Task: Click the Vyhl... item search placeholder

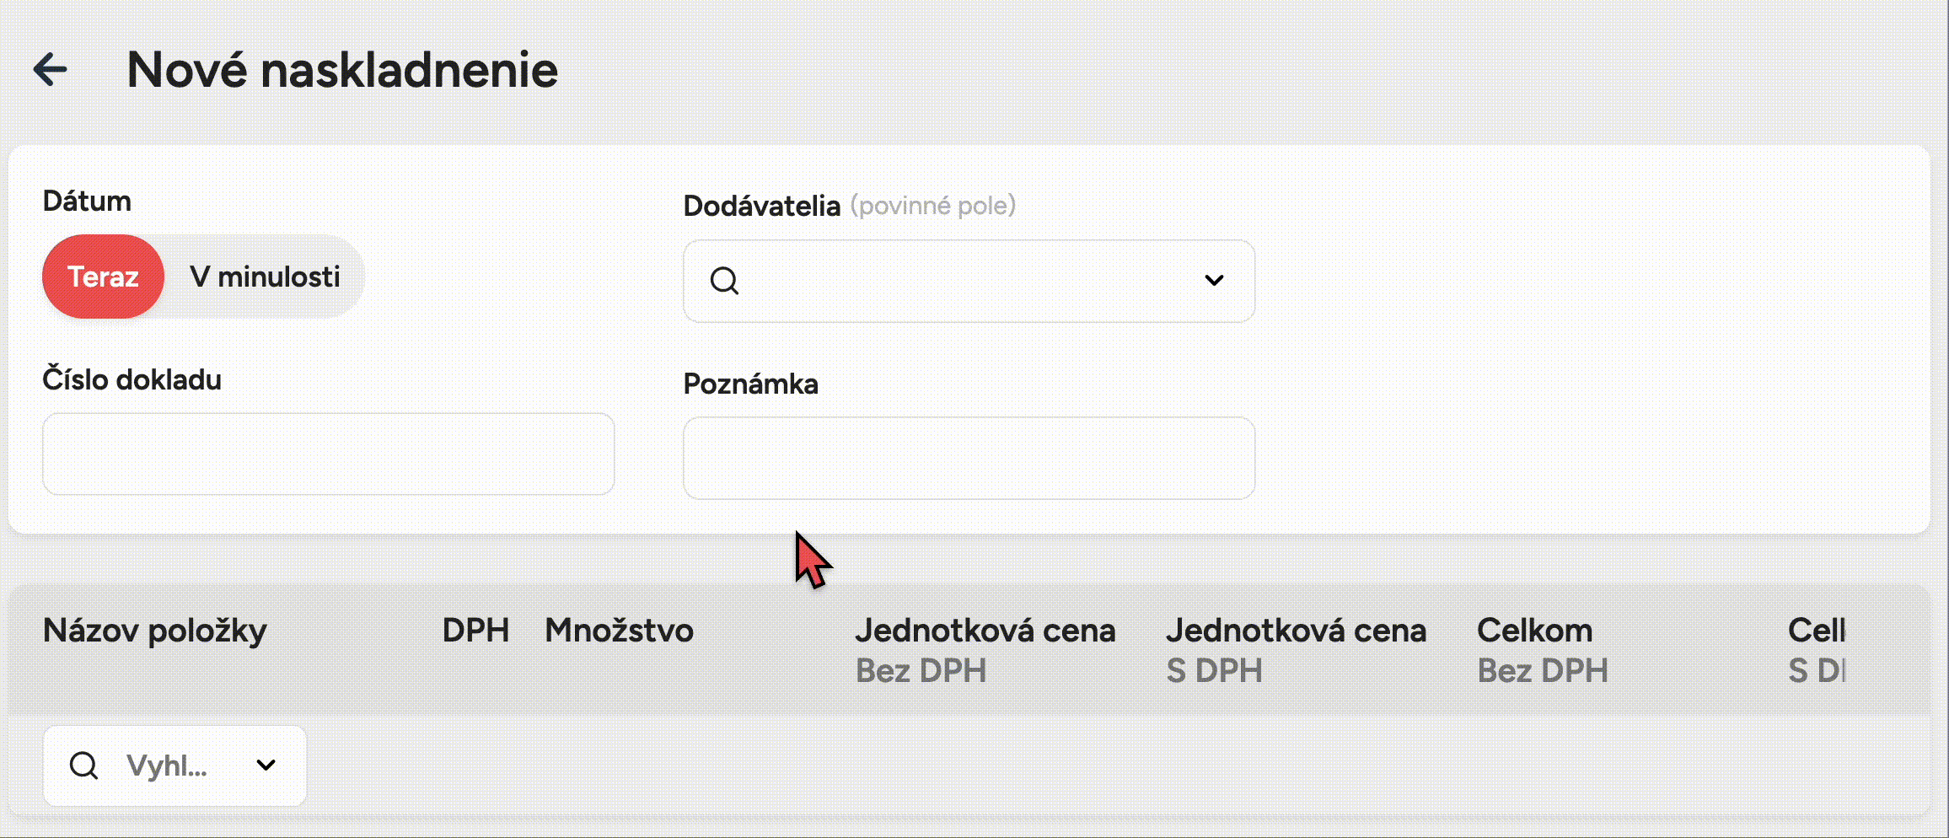Action: 167,765
